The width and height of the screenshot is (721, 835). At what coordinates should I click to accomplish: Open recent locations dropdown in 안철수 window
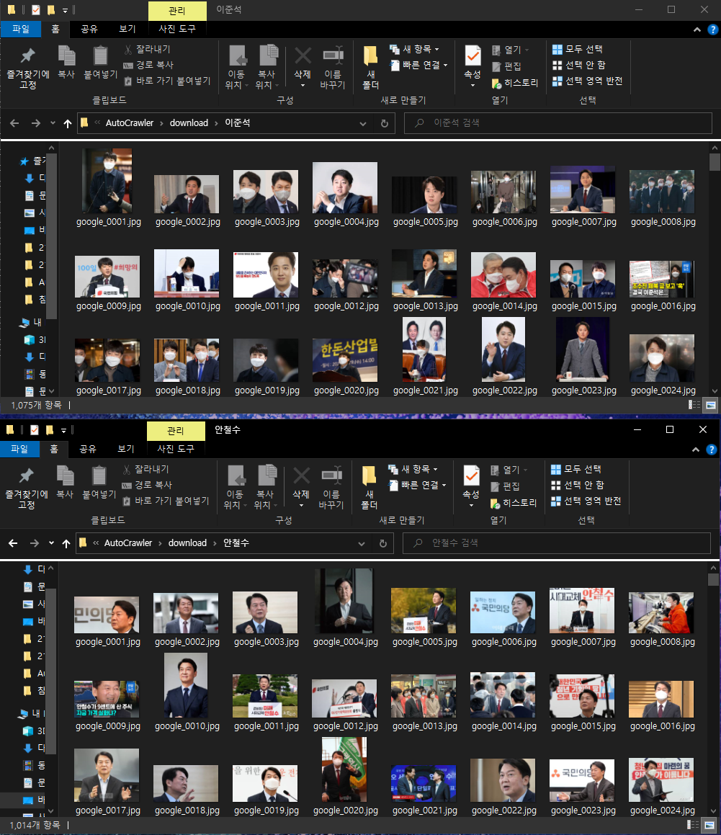pos(51,543)
